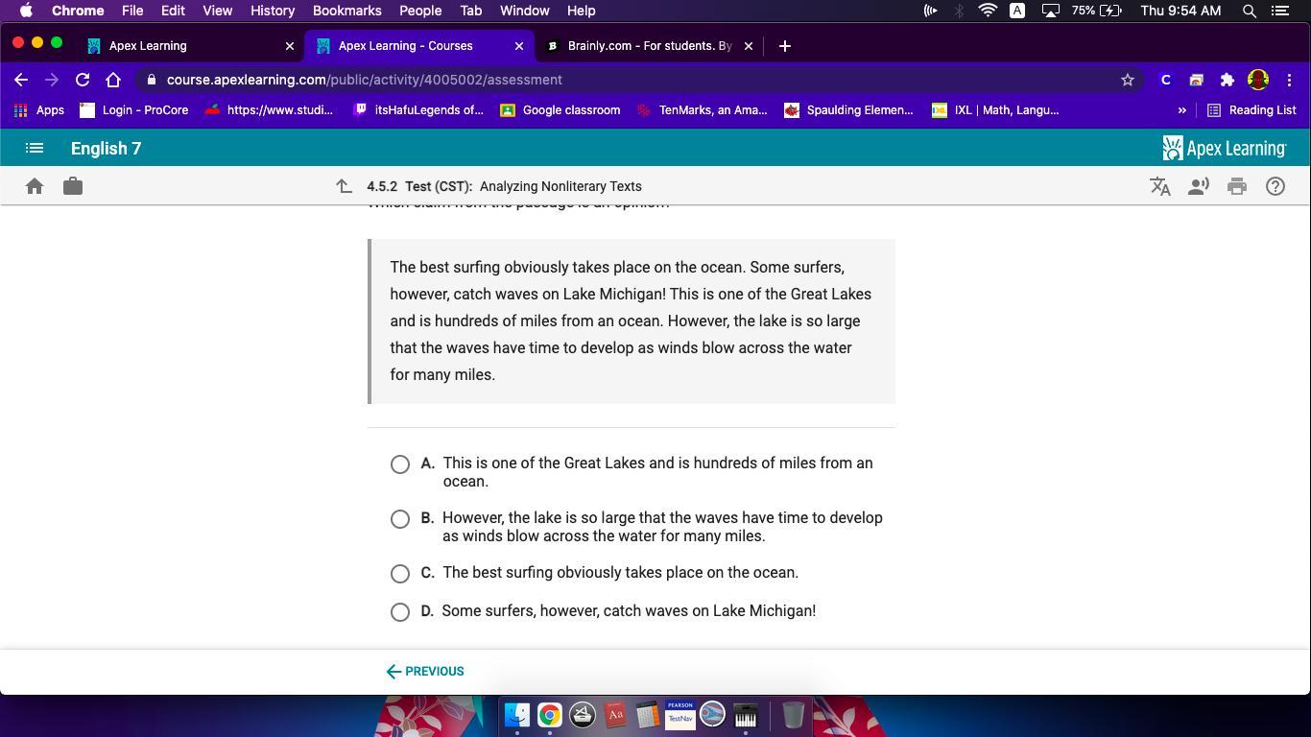Launch Pearson TestNav from the Dock
The image size is (1311, 737).
click(679, 715)
